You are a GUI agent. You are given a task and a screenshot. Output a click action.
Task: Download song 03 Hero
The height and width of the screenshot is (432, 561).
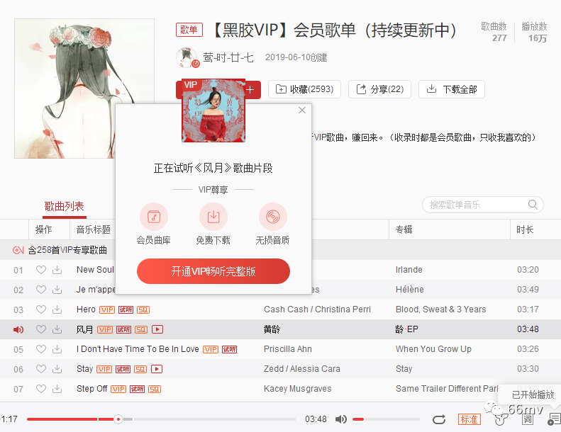click(57, 309)
